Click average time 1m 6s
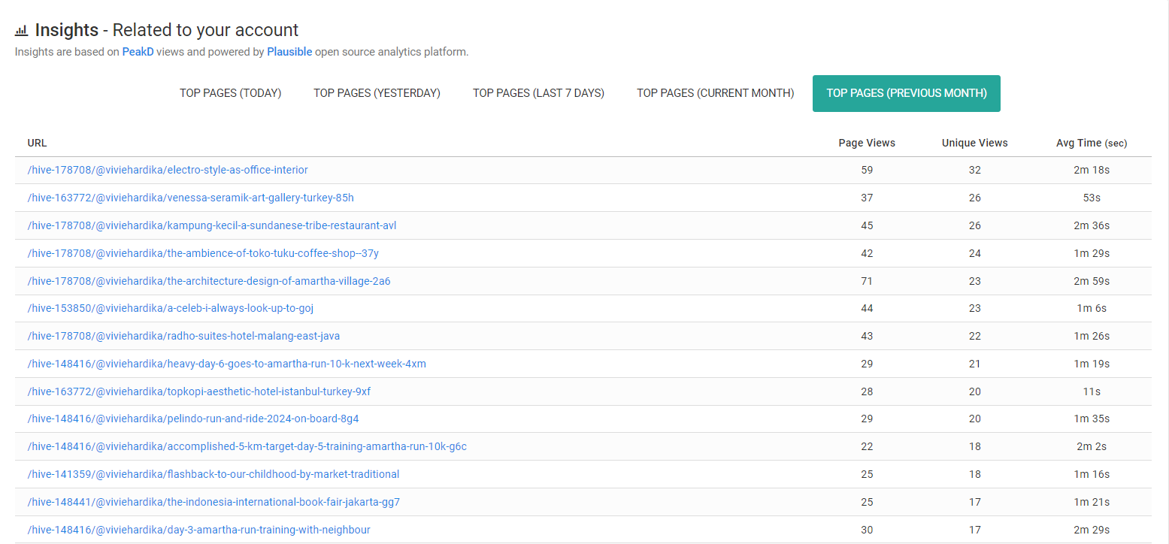Viewport: 1169px width, 544px height. point(1092,308)
